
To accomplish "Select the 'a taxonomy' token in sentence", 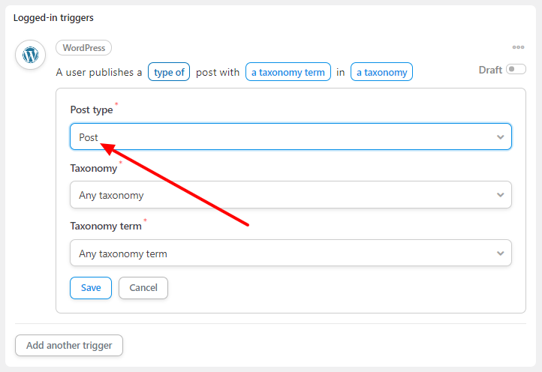I will [x=381, y=72].
